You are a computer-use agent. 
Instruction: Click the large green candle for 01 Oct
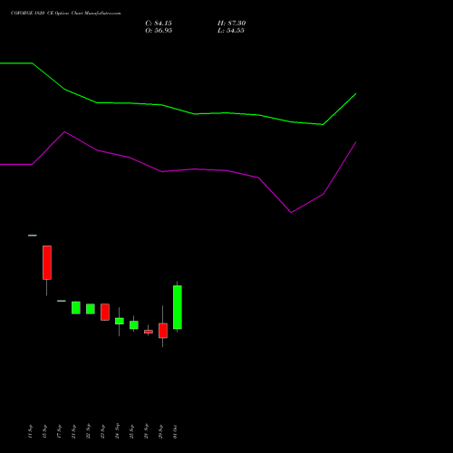pos(178,307)
